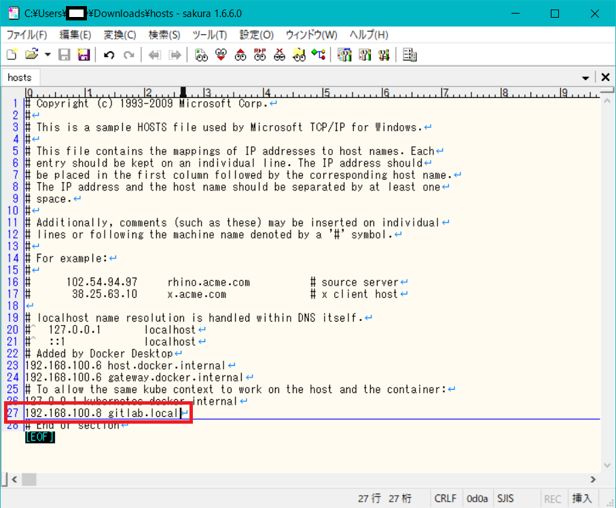Click the [EOF] marker
Viewport: 616px width, 508px height.
39,437
